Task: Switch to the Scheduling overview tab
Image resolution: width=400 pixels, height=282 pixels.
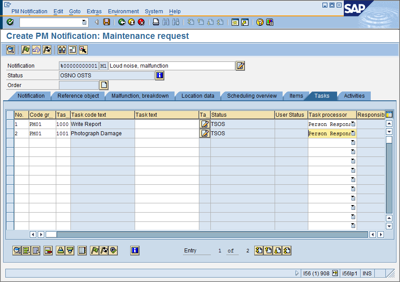Action: [x=252, y=96]
